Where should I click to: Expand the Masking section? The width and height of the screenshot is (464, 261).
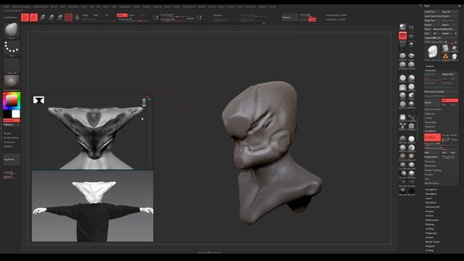click(430, 224)
